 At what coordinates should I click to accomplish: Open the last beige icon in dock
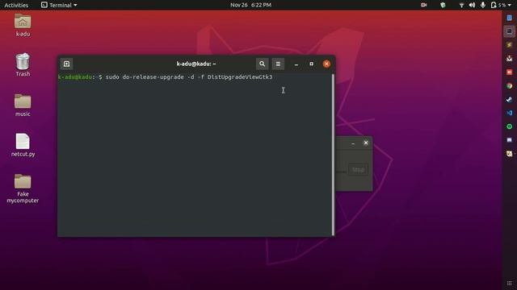510,154
